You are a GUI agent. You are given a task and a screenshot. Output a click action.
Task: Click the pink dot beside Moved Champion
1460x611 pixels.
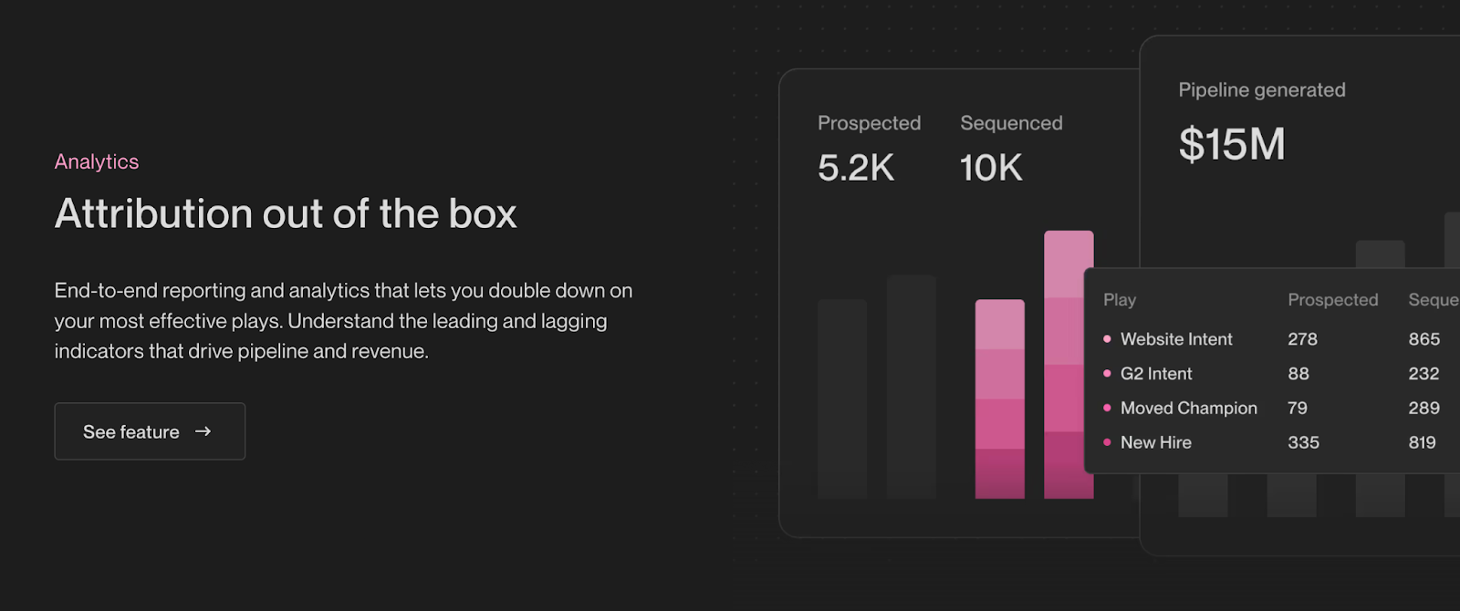1108,408
